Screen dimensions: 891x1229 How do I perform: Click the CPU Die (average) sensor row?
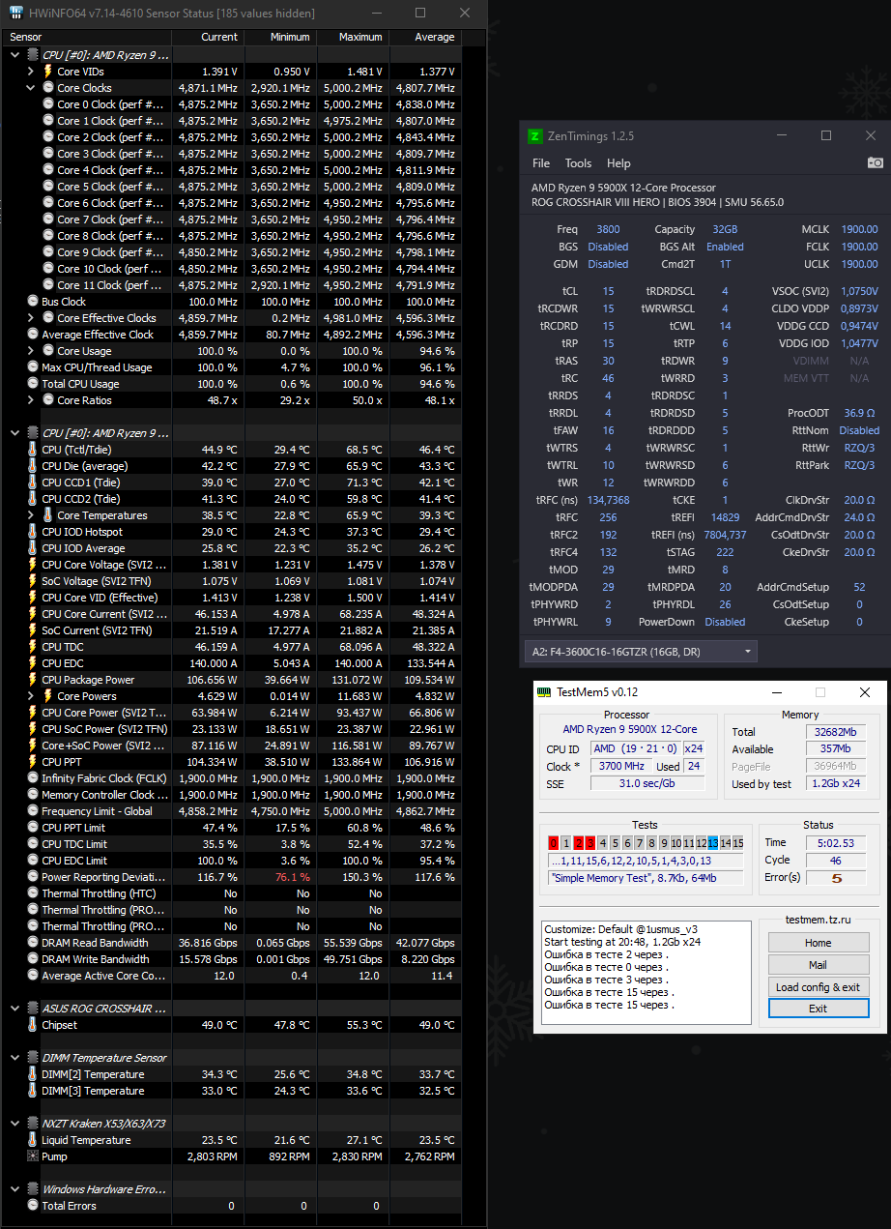tap(233, 466)
